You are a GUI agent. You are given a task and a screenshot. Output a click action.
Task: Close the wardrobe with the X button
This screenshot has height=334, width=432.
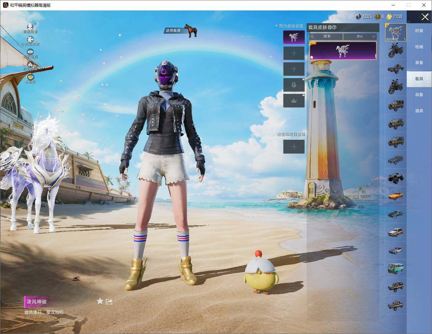point(425,17)
